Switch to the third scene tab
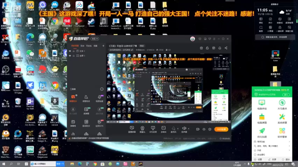 89,46
